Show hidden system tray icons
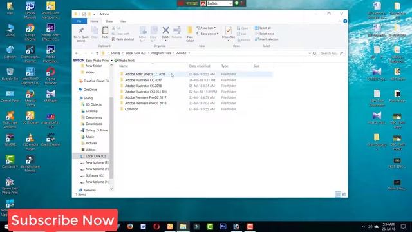Viewport: 412px width, 232px height. [363, 226]
